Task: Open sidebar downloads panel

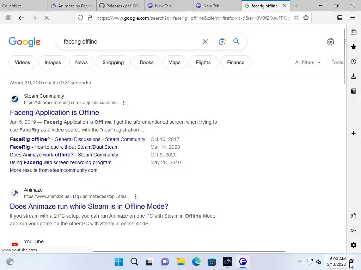Action: (353, 76)
